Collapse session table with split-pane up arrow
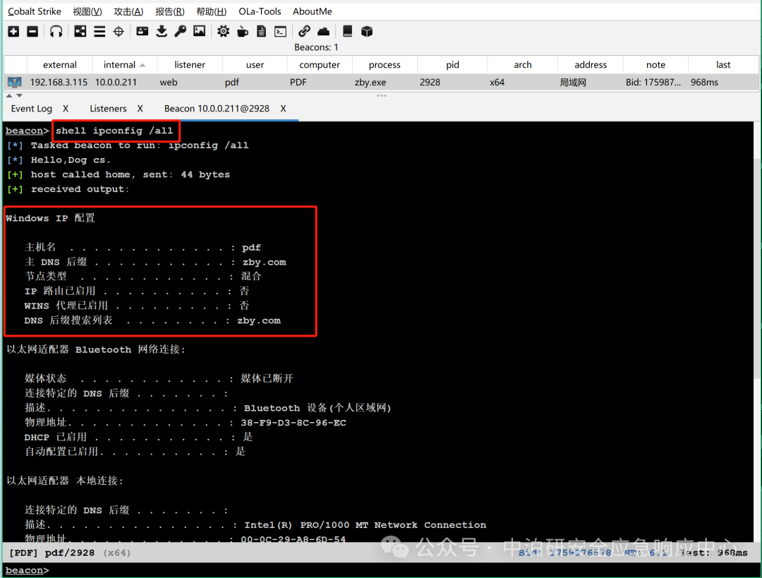Screen dimensions: 762x578 click(x=8, y=96)
